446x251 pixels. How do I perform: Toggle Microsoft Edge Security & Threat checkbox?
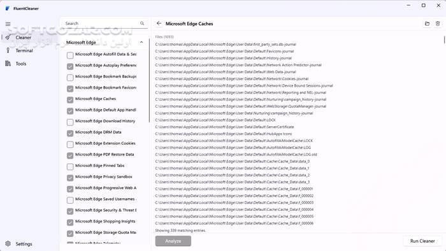[x=70, y=212]
